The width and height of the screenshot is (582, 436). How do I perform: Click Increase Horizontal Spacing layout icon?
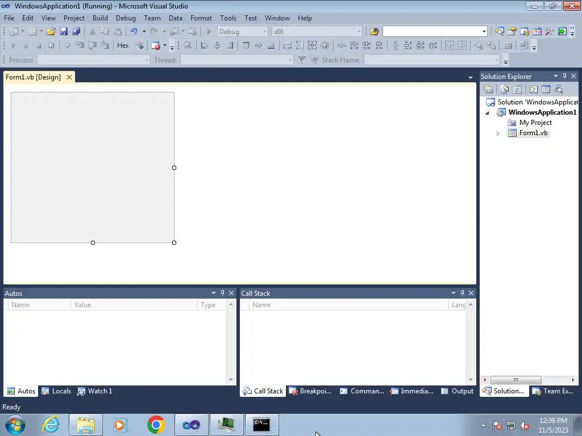coord(354,45)
